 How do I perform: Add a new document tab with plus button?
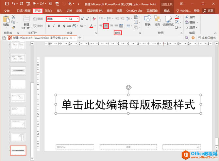[80, 38]
